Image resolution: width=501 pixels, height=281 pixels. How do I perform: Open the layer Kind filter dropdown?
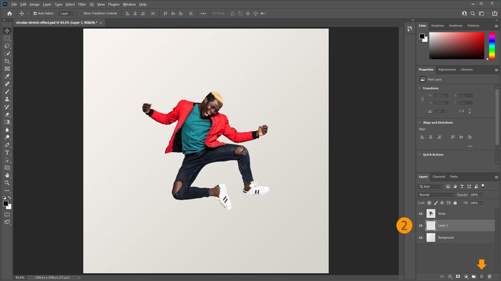click(431, 186)
